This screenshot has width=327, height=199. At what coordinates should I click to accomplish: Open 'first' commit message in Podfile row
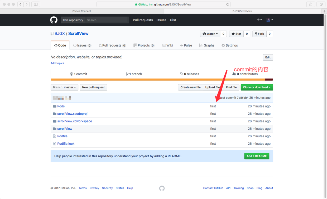tap(213, 136)
